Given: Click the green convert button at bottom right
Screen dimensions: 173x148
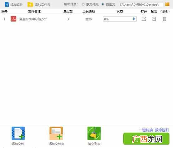Looking at the screenshot, I should (x=146, y=139).
